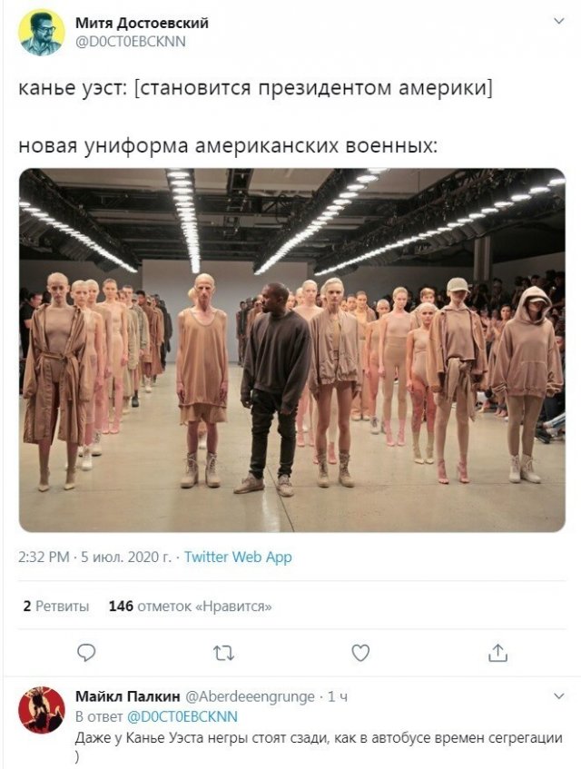Open Майкл Палкин profile avatar
This screenshot has width=581, height=769.
click(42, 710)
